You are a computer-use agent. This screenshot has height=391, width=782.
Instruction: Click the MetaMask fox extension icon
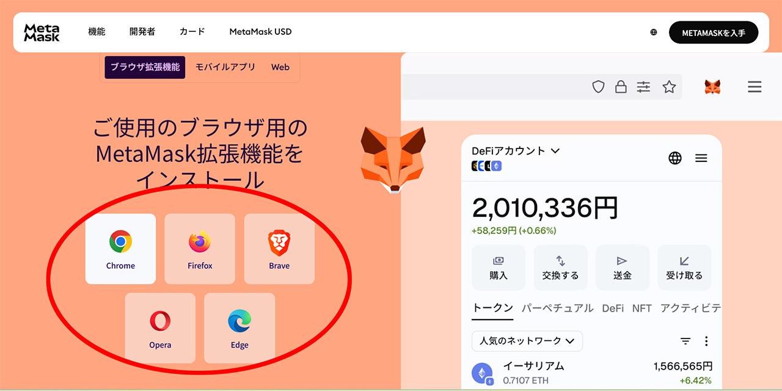coord(712,87)
